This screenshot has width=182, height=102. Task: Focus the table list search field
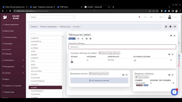point(46,33)
